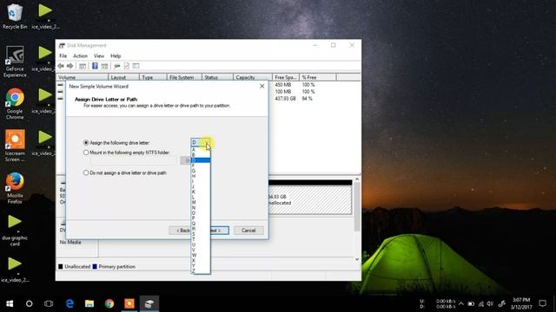The image size is (556, 312).
Task: Choose drive letter Z from the list
Action: [201, 271]
